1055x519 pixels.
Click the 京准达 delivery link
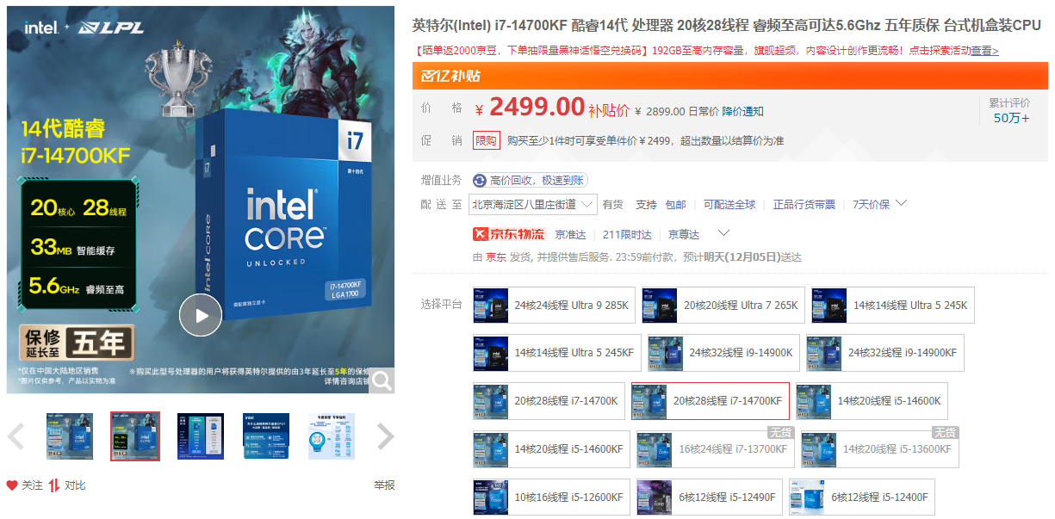570,234
